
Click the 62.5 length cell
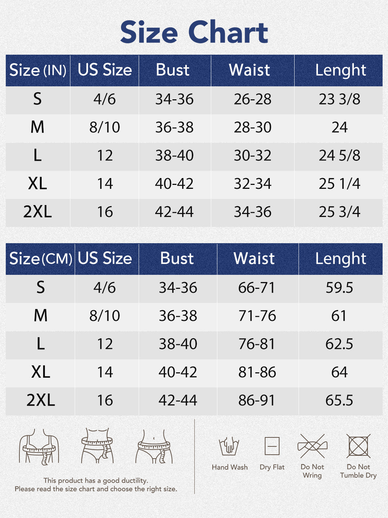(x=339, y=344)
